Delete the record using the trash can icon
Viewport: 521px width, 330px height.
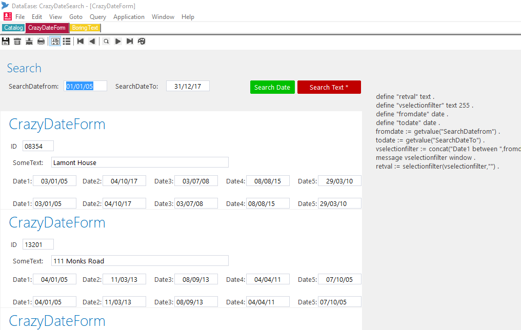click(x=17, y=41)
